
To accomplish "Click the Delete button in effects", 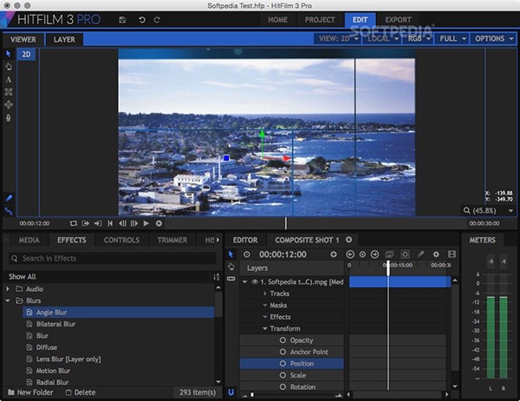I will point(81,392).
